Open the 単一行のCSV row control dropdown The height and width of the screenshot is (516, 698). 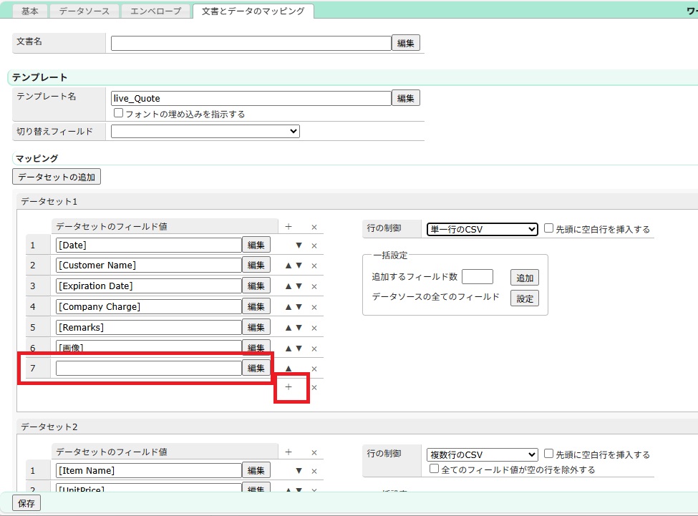[481, 229]
